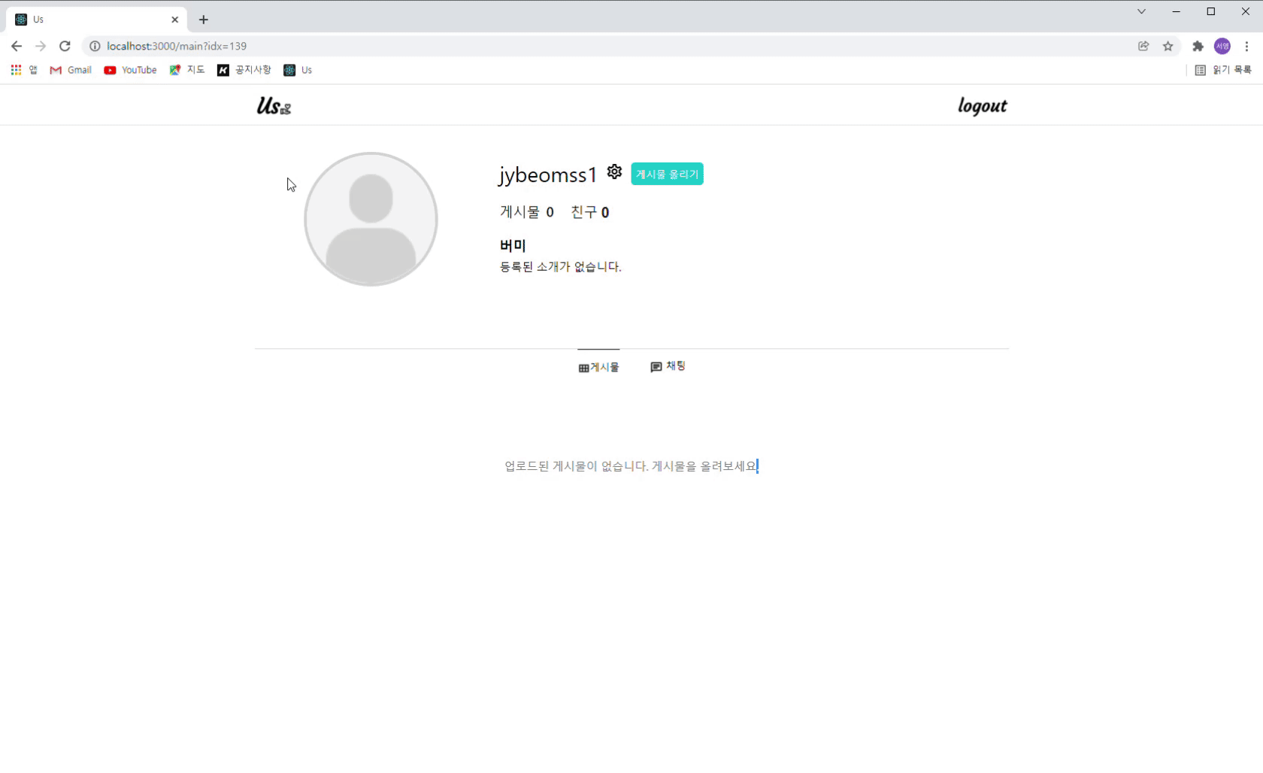Open the Chrome three-dot menu
The width and height of the screenshot is (1263, 773).
click(1246, 46)
